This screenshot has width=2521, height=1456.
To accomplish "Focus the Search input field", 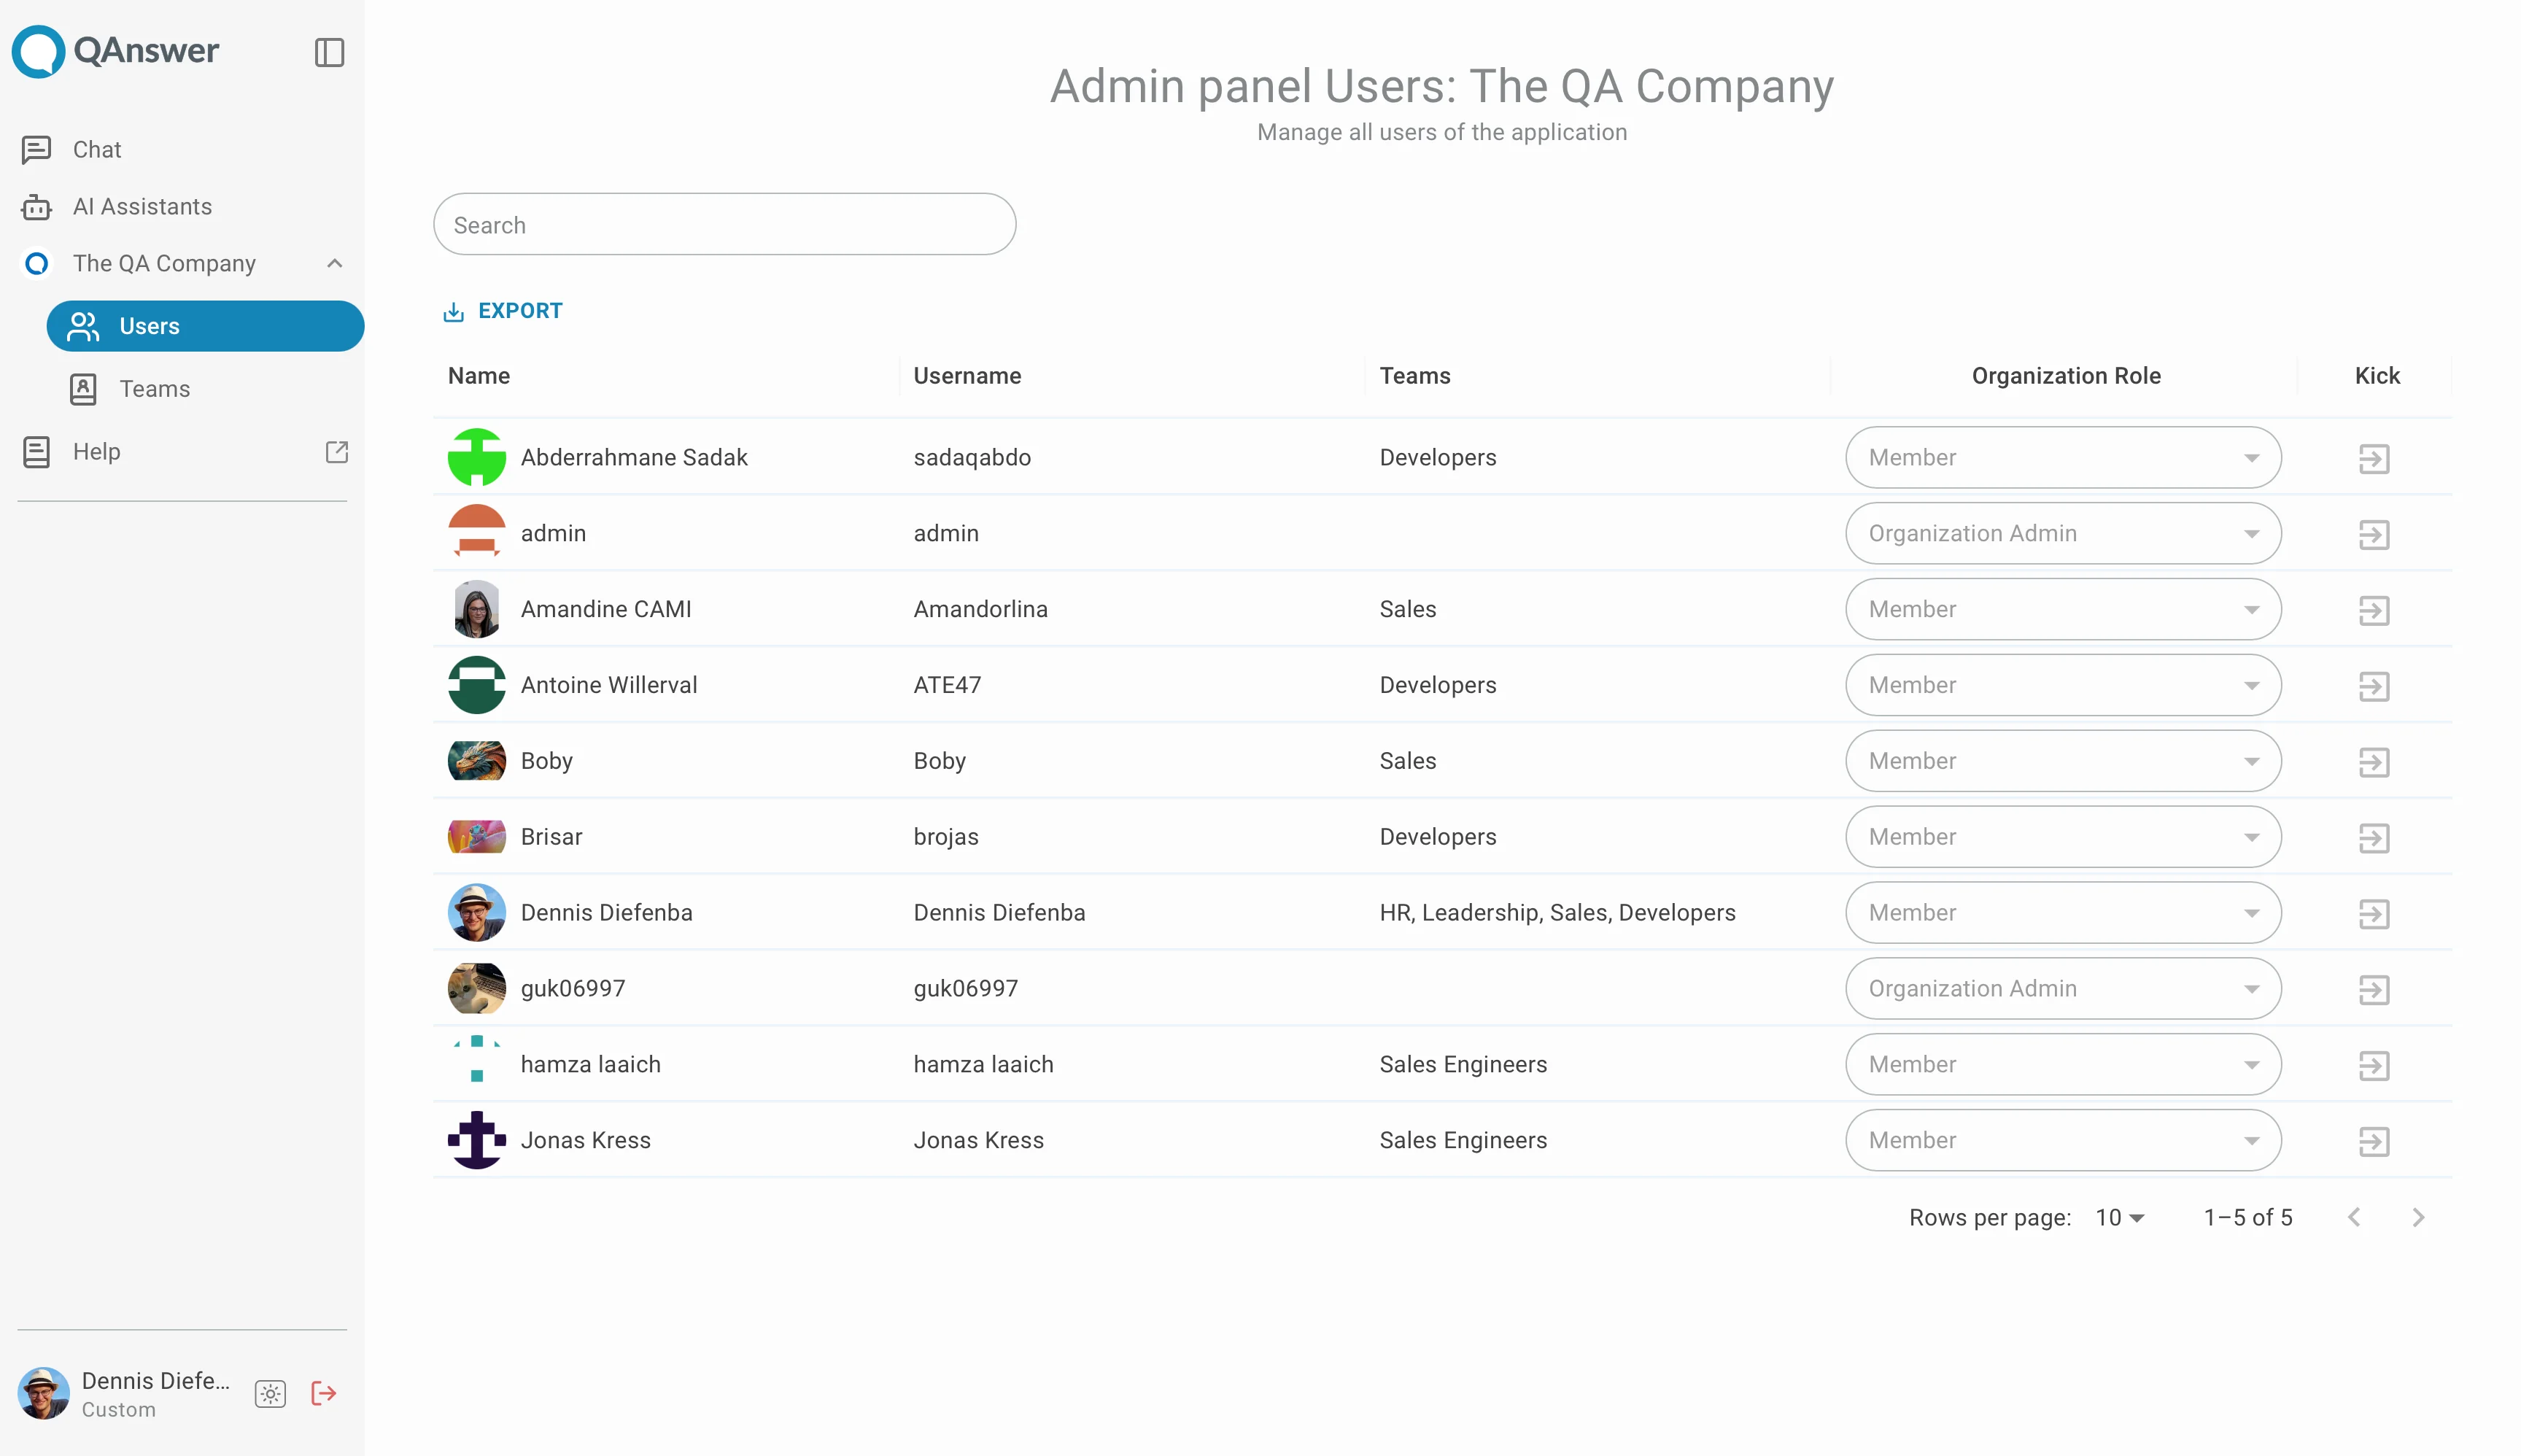I will (724, 224).
